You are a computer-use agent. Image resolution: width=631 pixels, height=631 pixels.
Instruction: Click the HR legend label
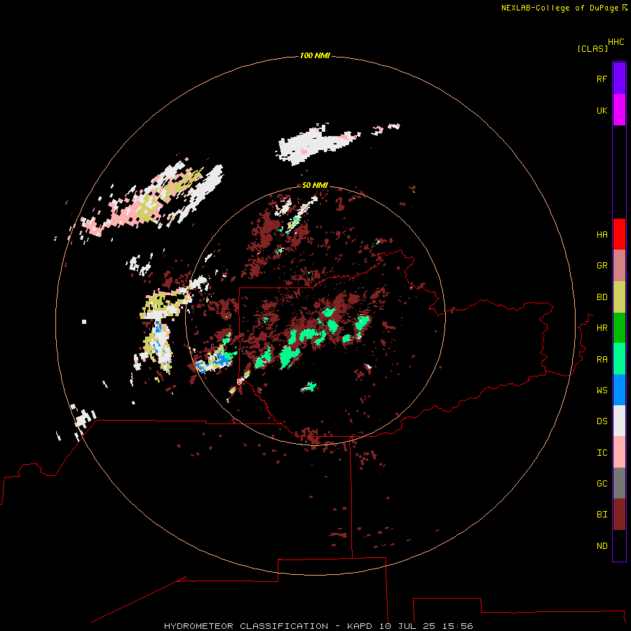602,328
